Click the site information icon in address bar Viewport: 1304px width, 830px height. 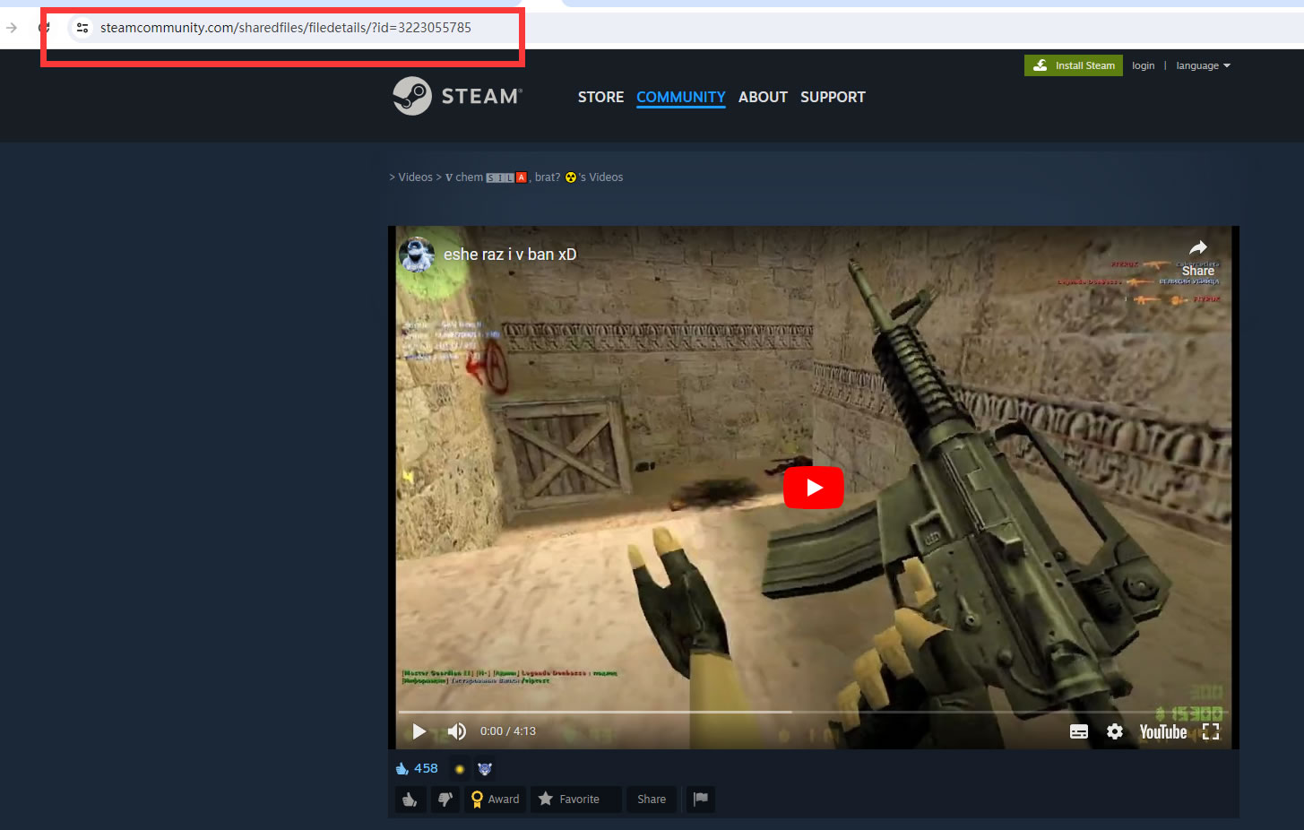click(x=82, y=28)
